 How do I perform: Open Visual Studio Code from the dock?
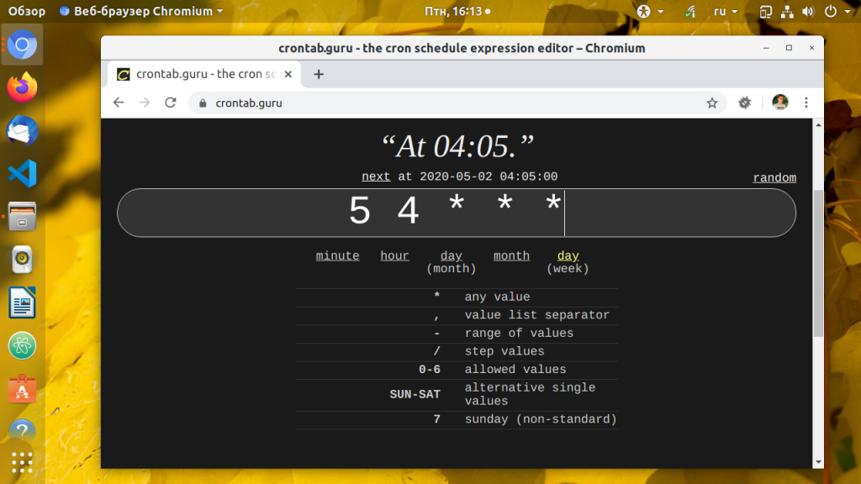pyautogui.click(x=23, y=174)
